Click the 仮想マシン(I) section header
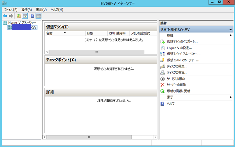The image size is (235, 150). click(x=101, y=27)
